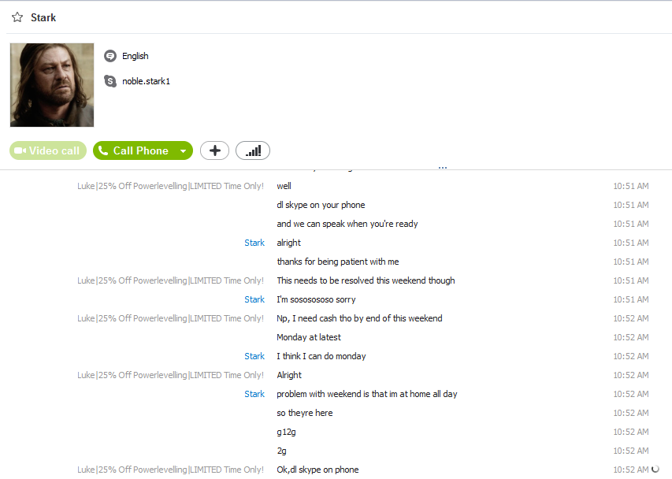Click the noble.stark1 Skype name
Image resolution: width=672 pixels, height=479 pixels.
pyautogui.click(x=147, y=81)
